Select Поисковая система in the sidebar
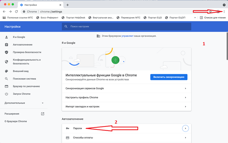This screenshot has width=228, height=143. point(24,79)
